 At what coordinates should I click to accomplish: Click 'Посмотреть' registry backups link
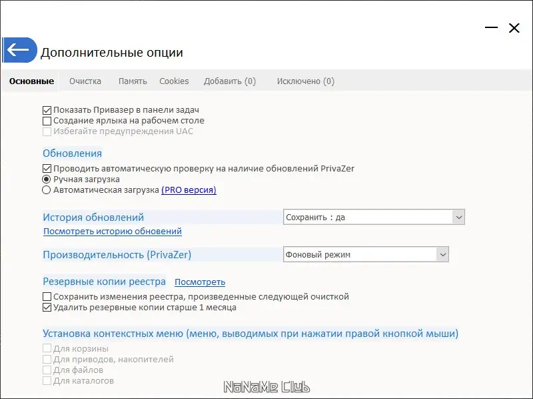200,282
